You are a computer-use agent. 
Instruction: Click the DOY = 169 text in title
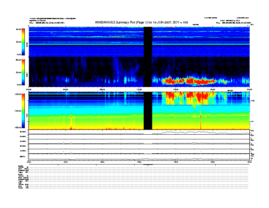(180, 22)
